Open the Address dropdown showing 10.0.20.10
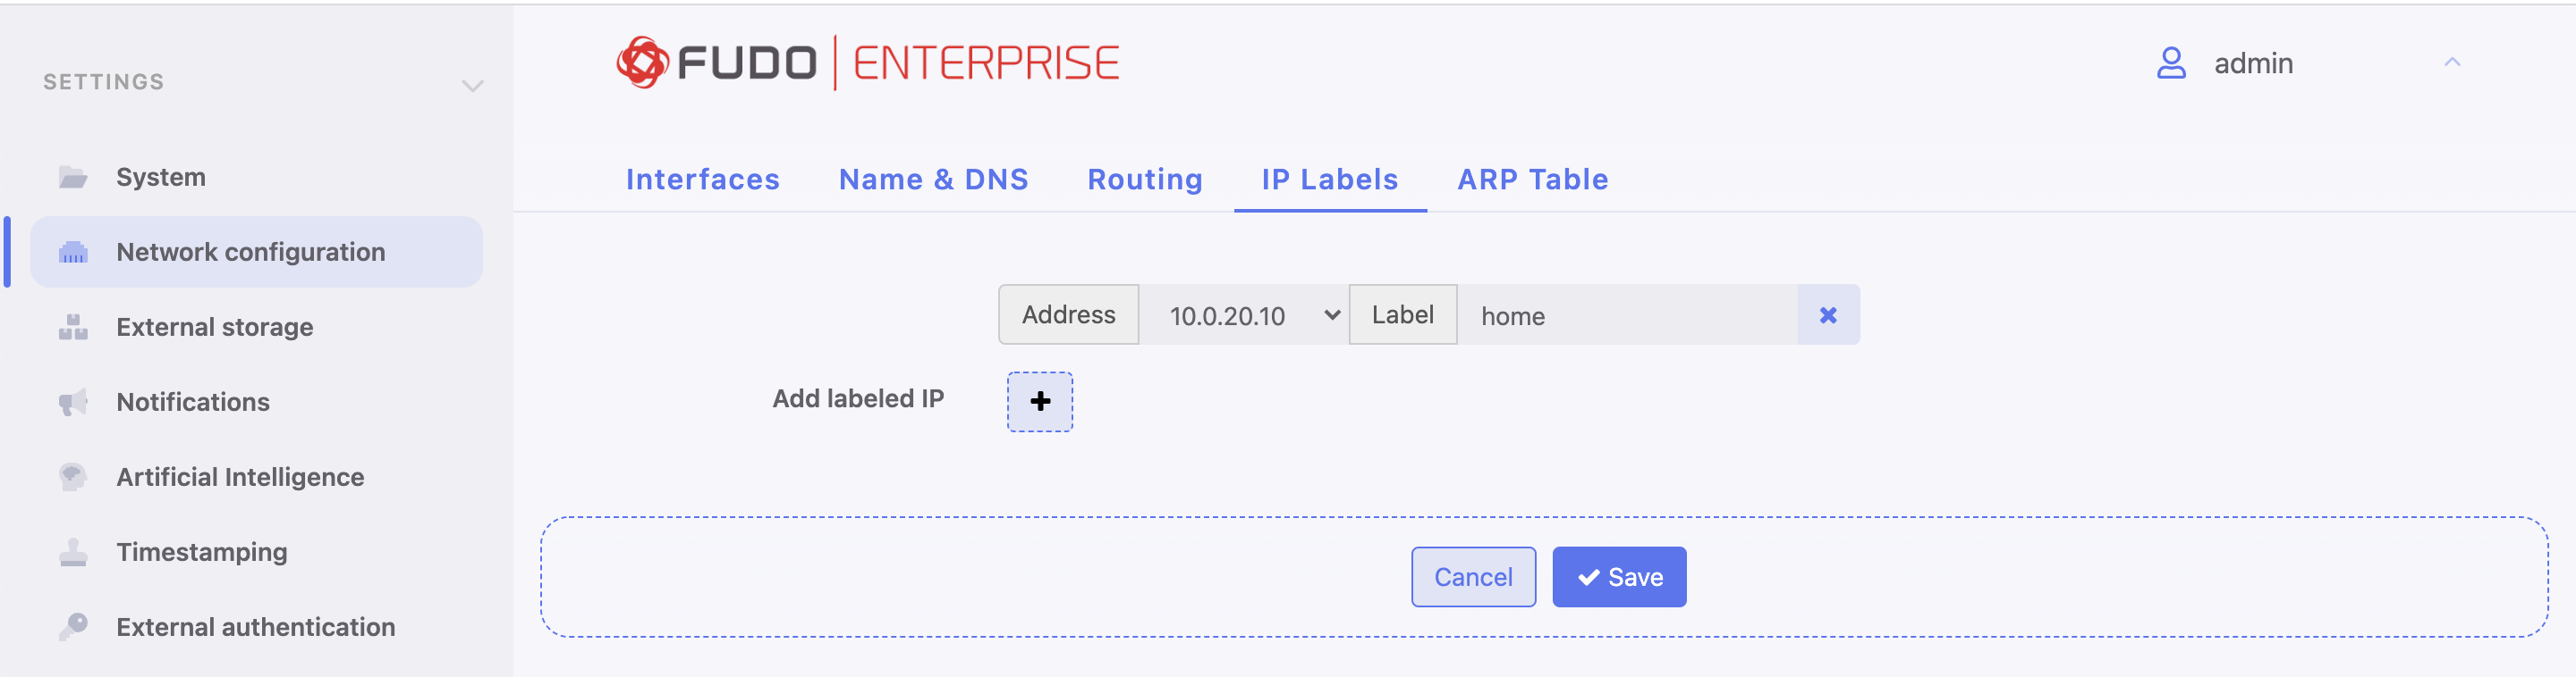This screenshot has width=2576, height=677. (x=1244, y=315)
